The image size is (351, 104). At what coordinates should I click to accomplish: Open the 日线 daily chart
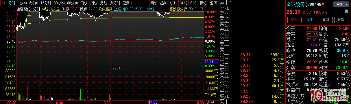[84, 3]
